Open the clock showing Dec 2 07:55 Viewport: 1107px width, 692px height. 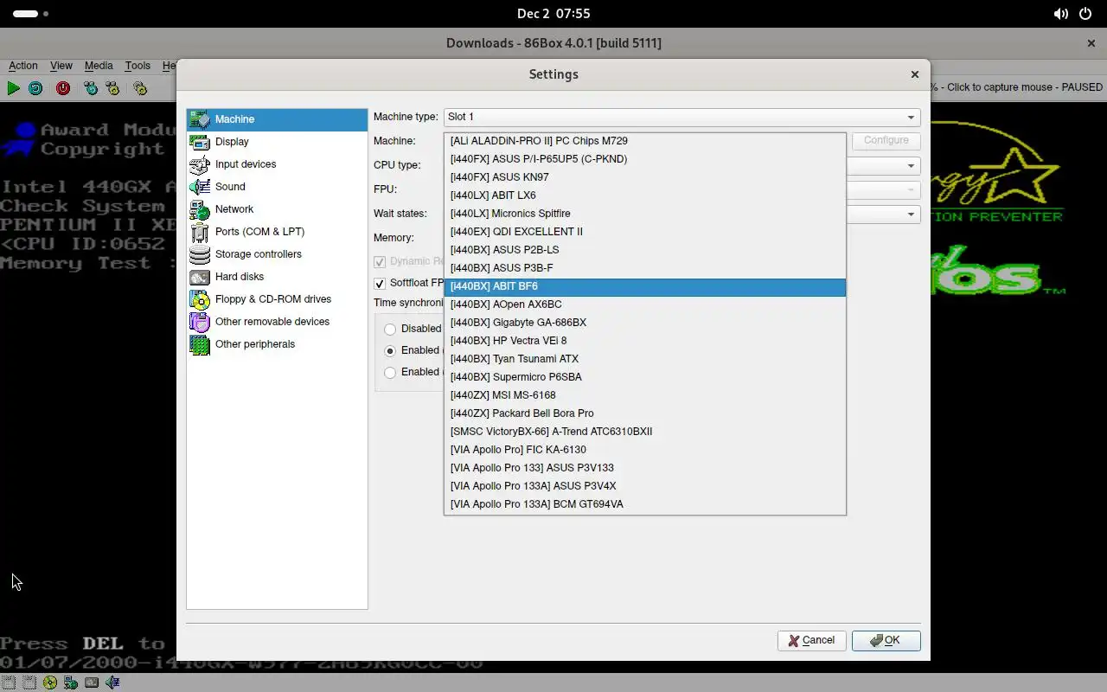(553, 14)
